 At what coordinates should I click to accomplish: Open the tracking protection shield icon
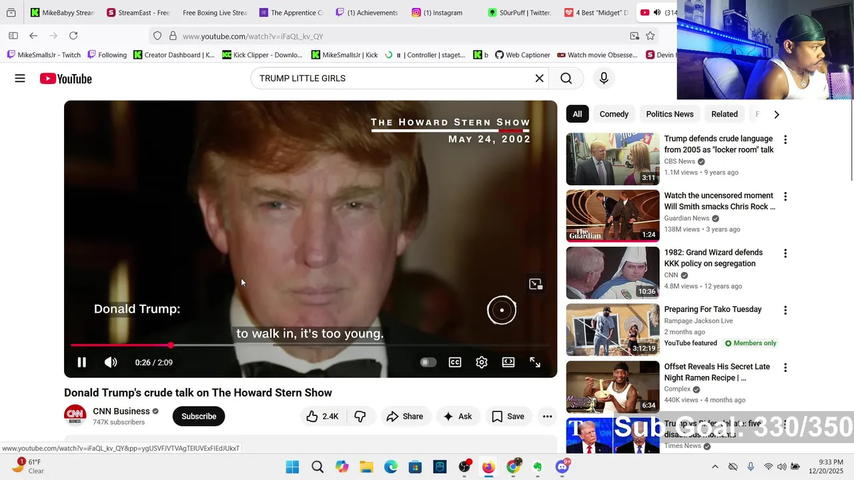(x=157, y=36)
